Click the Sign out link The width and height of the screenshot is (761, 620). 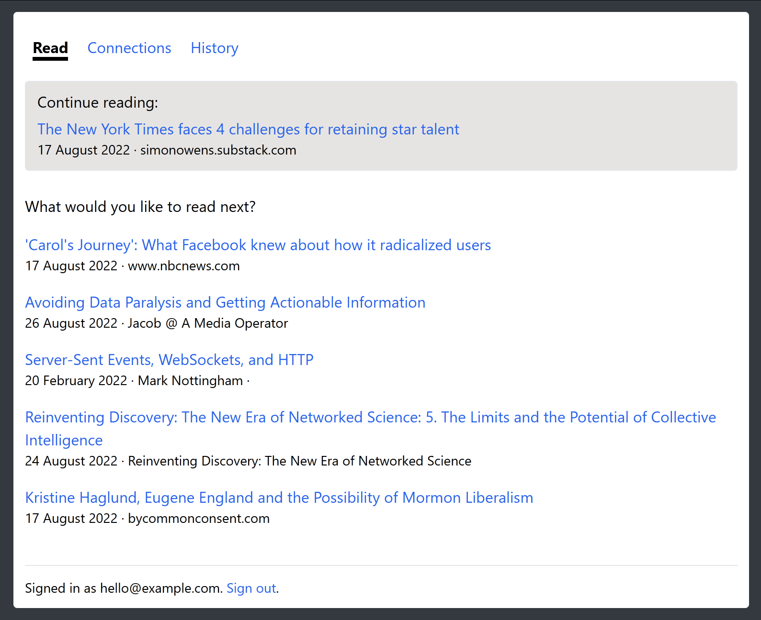[x=251, y=588]
